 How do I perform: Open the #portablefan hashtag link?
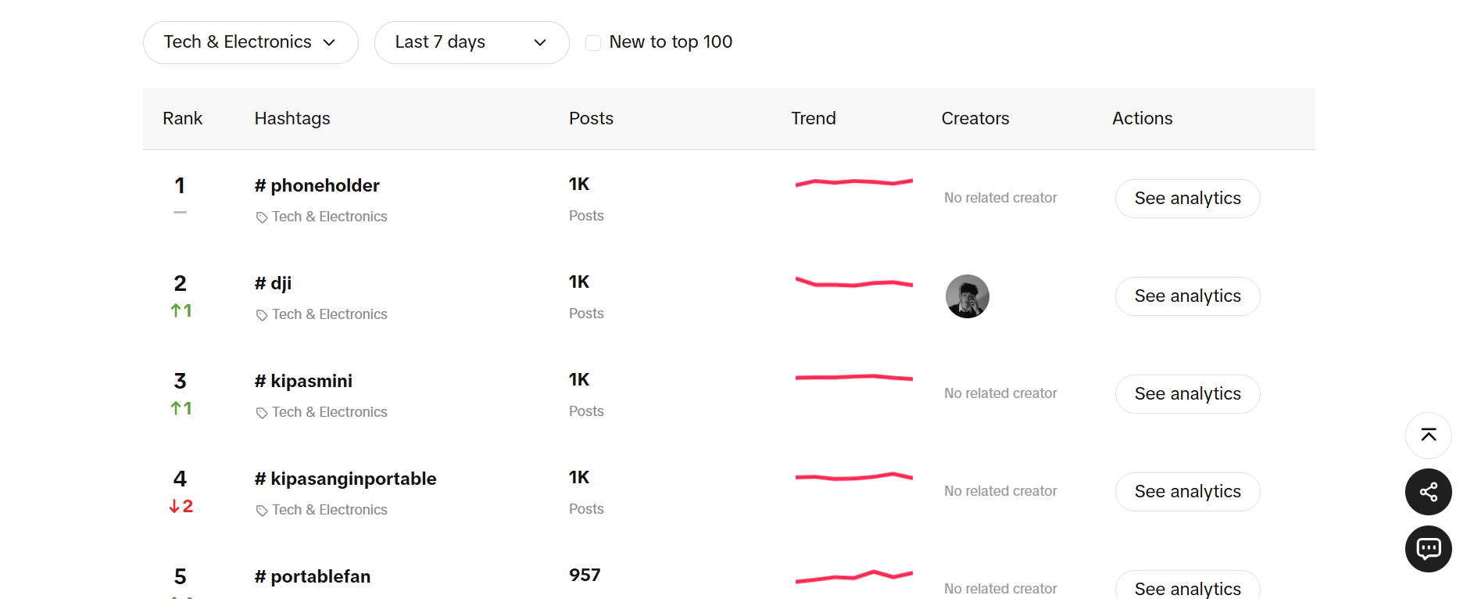(x=312, y=576)
